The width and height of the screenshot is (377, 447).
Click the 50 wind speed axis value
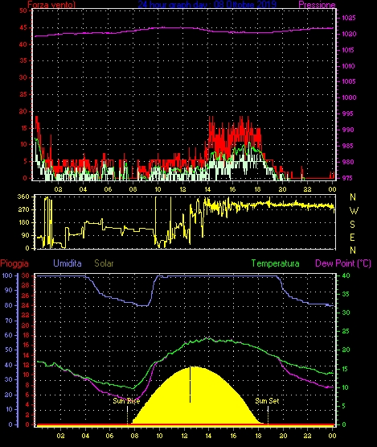[23, 10]
